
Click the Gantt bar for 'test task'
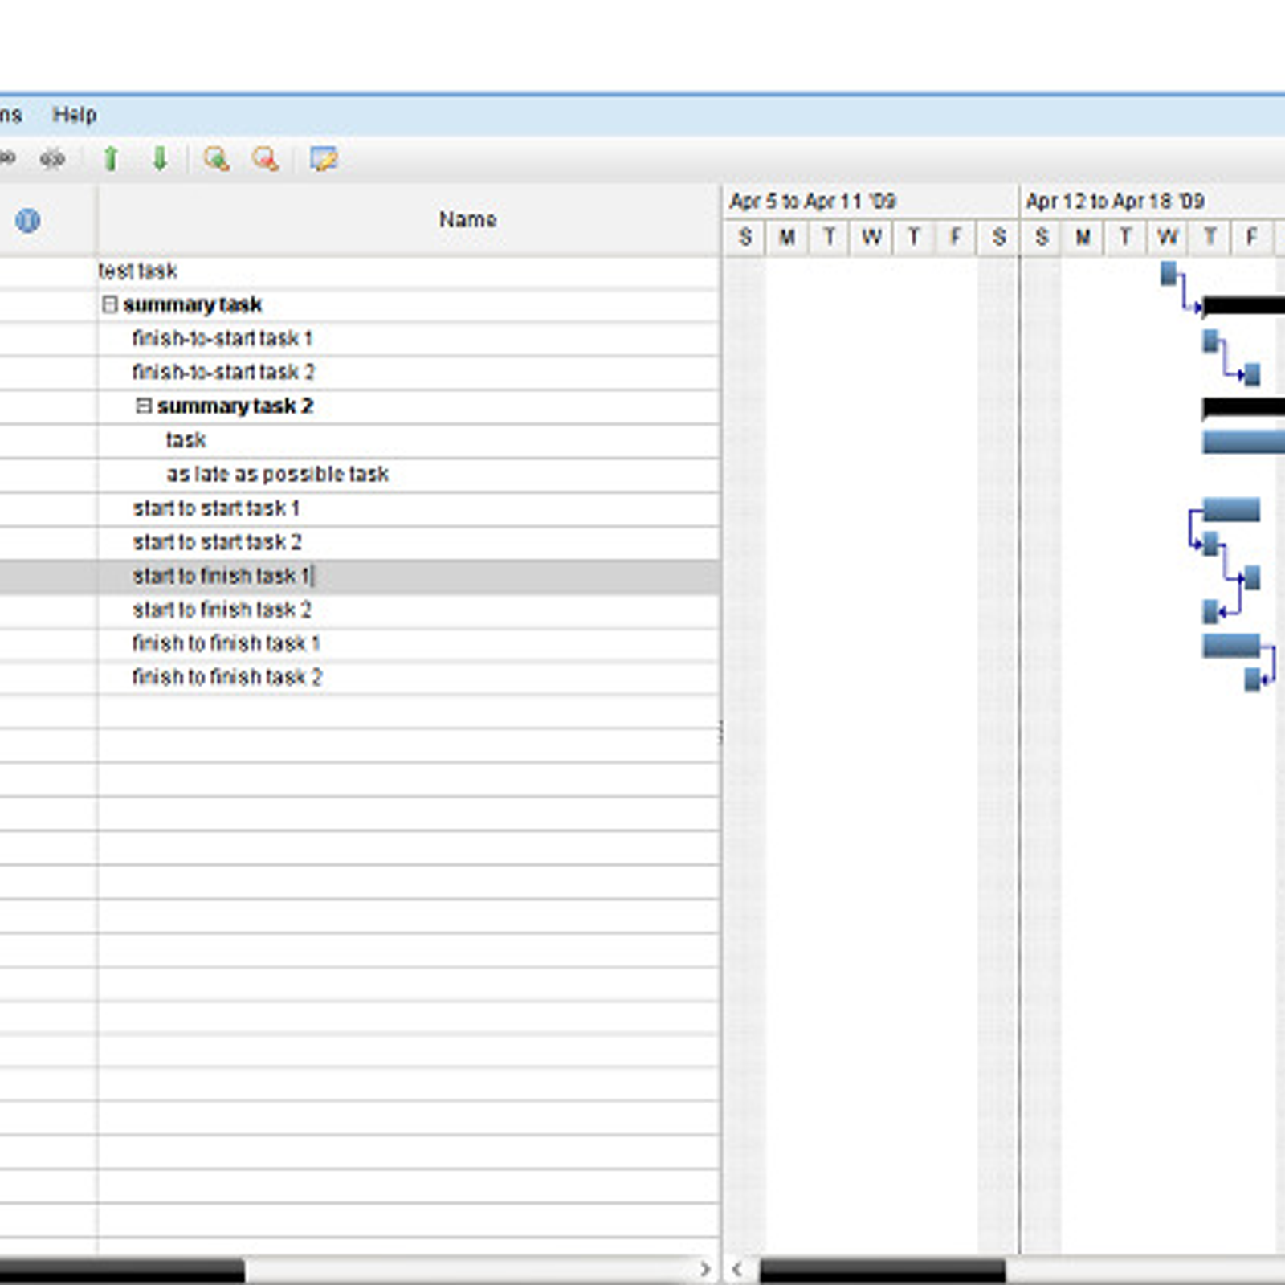coord(1169,273)
